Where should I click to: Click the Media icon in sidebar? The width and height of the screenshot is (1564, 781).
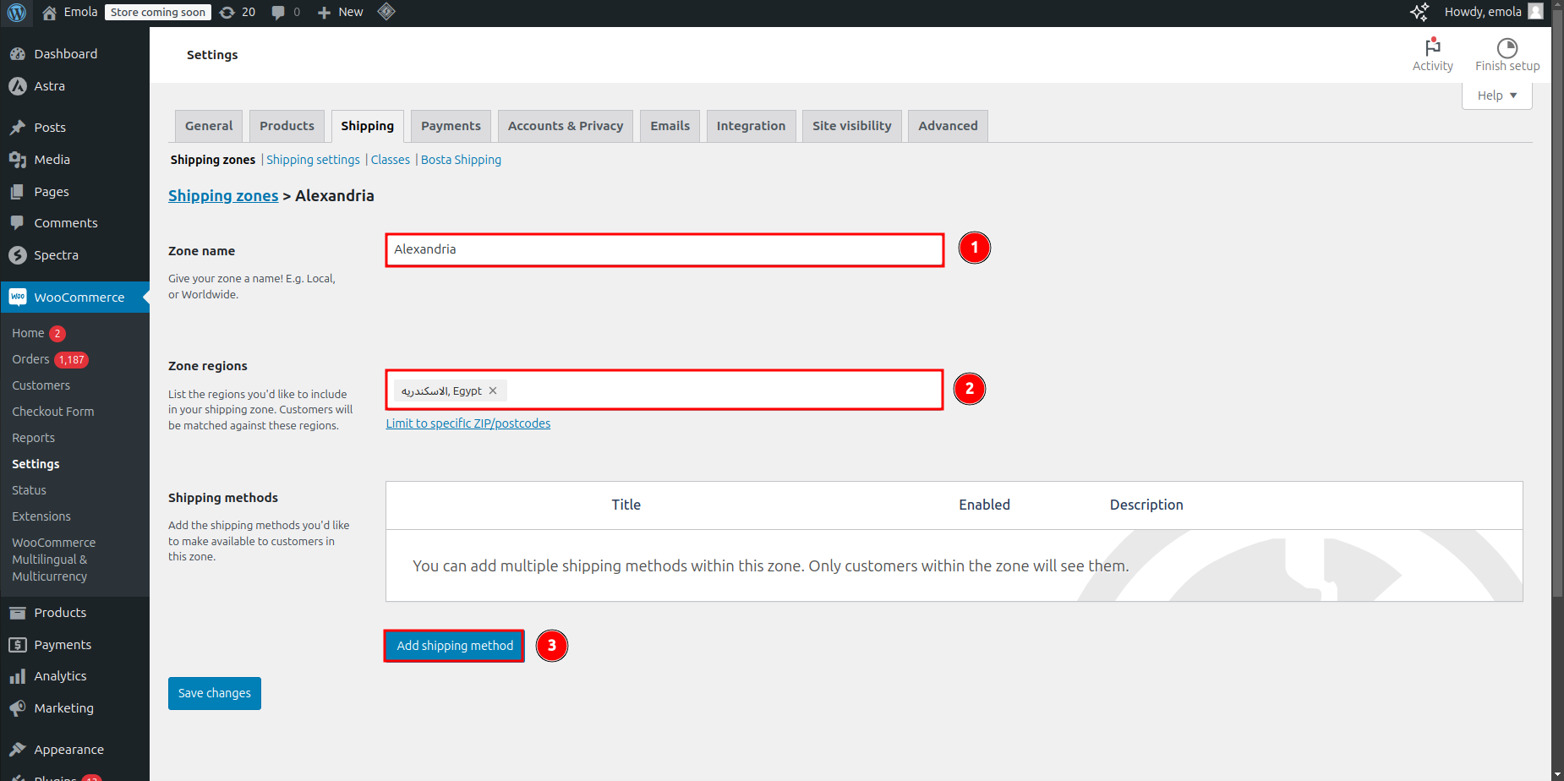18,160
